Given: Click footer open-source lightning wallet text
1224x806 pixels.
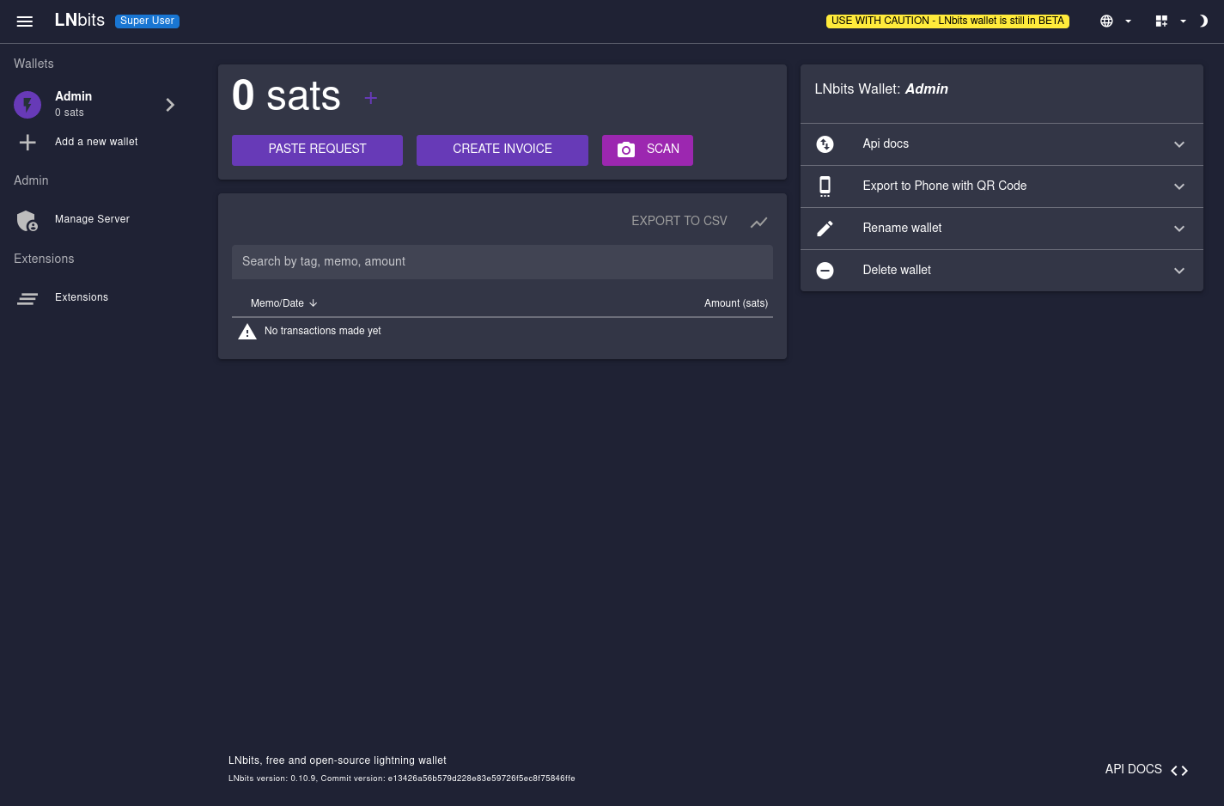Looking at the screenshot, I should (x=338, y=760).
